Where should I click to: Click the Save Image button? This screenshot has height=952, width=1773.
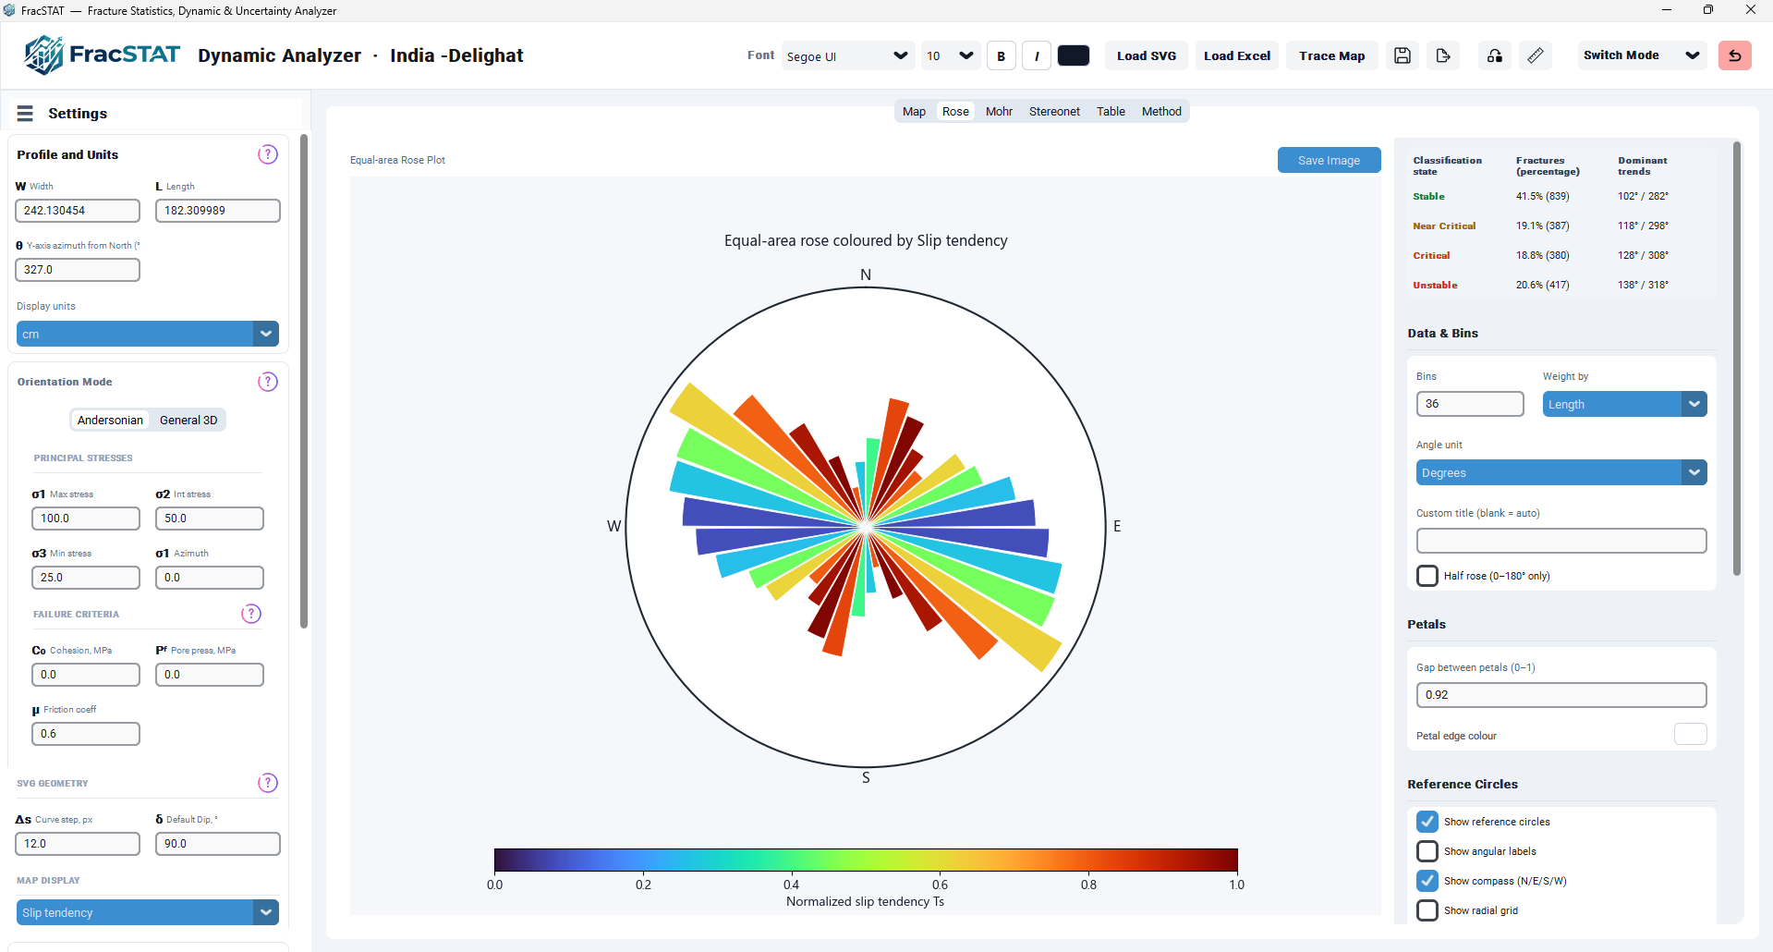[1329, 160]
